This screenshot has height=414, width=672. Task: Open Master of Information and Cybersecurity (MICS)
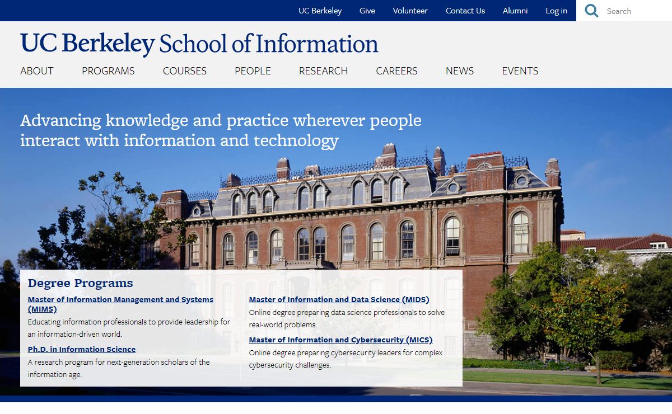click(x=340, y=340)
